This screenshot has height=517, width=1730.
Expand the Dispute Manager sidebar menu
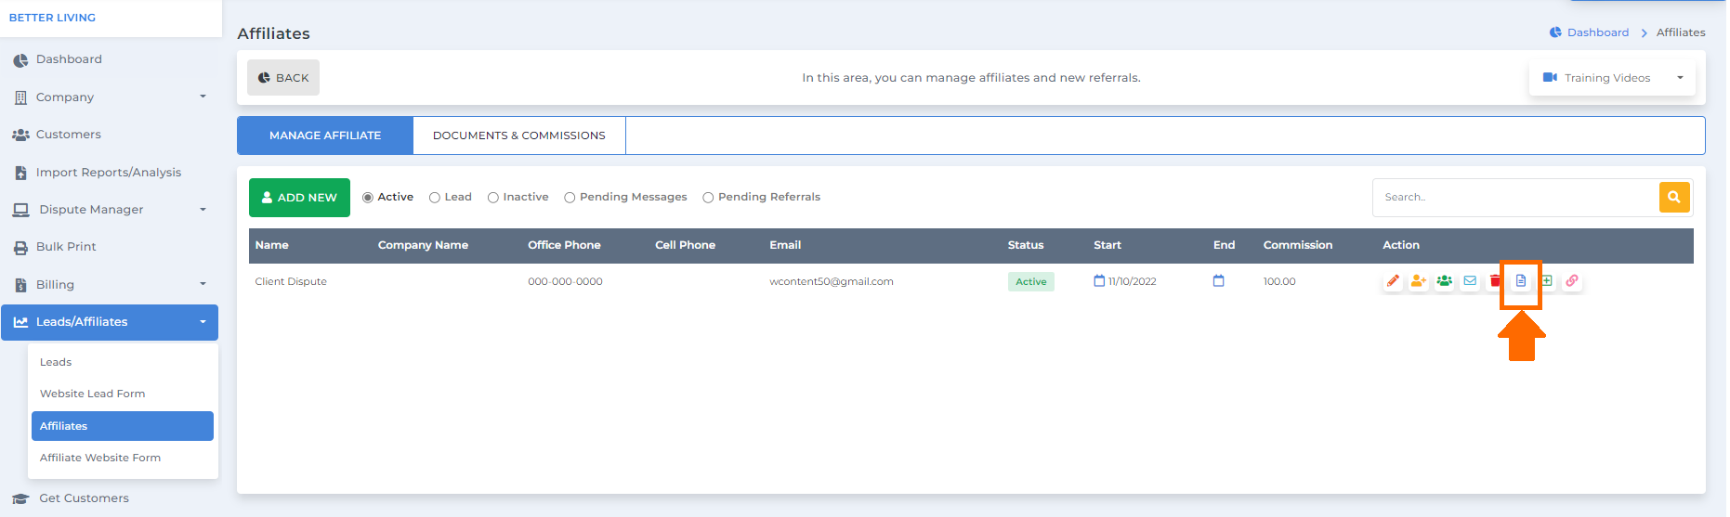tap(110, 210)
